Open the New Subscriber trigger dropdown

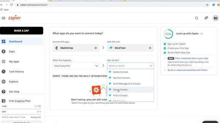pyautogui.click(x=76, y=66)
